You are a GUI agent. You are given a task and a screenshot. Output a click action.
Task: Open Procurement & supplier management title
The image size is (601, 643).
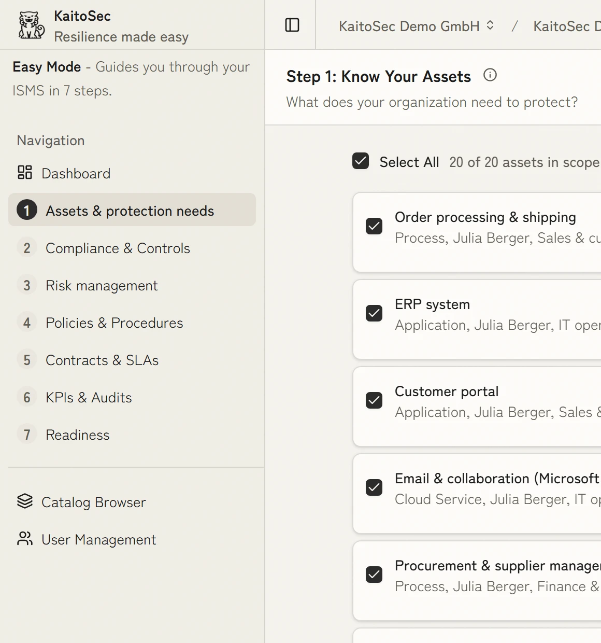(x=497, y=566)
